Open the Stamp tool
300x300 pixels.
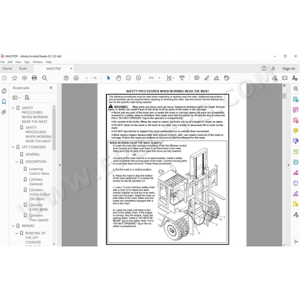tap(227, 78)
